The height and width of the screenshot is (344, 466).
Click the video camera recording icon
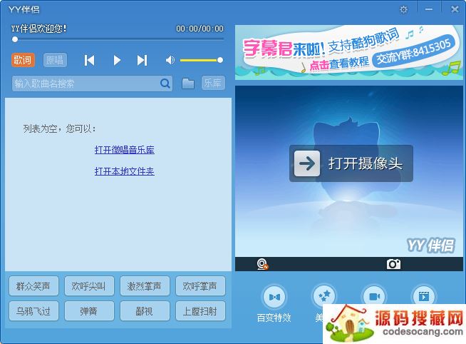coord(374,296)
